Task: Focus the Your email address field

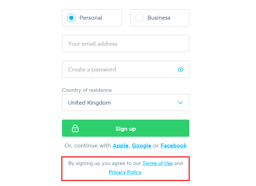Action: click(x=126, y=44)
